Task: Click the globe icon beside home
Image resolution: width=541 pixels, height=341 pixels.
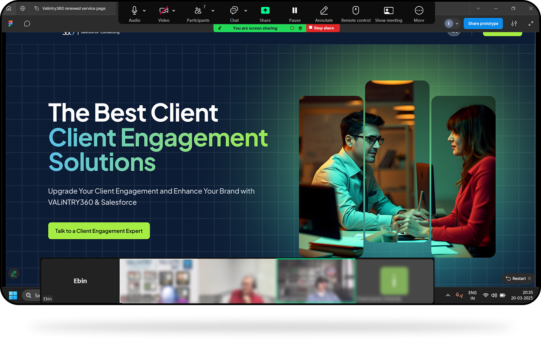Action: pos(22,8)
